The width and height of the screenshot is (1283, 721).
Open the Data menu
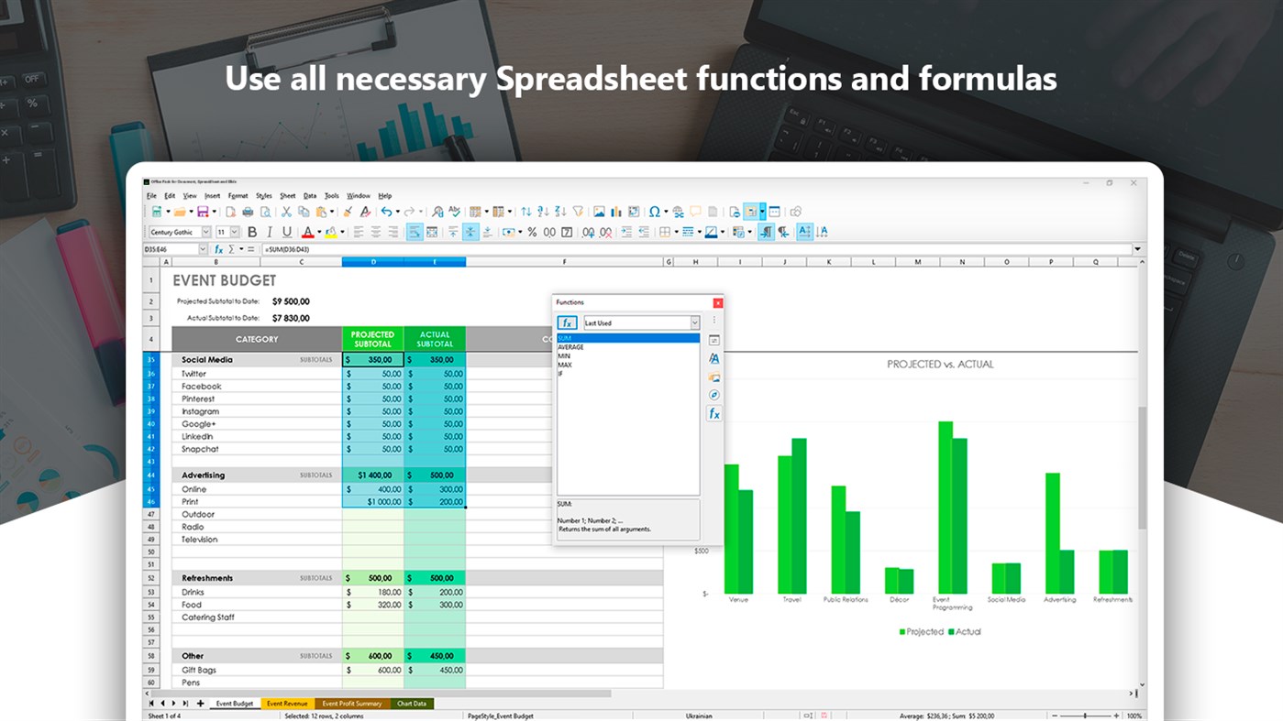point(309,195)
